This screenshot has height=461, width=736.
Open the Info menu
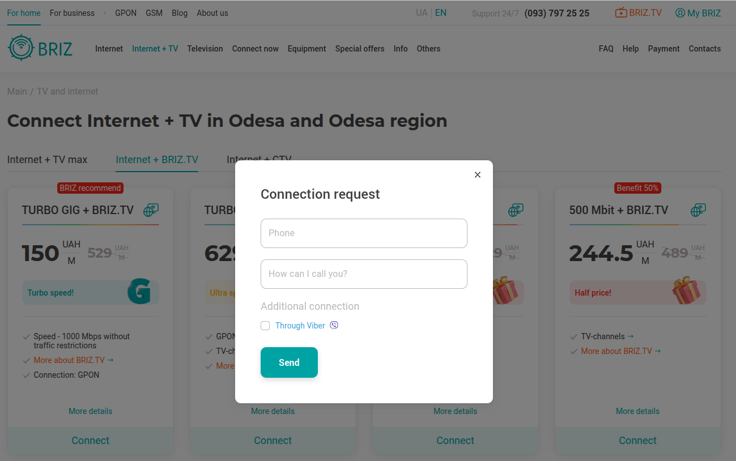[x=401, y=49]
